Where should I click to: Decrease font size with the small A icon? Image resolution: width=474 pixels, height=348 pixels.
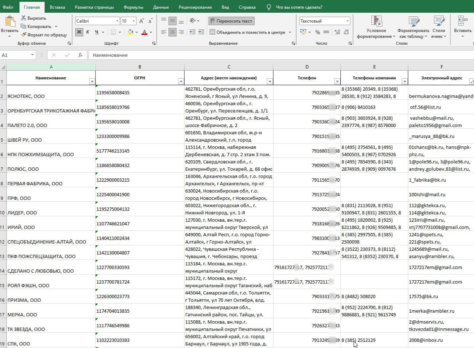[x=150, y=21]
